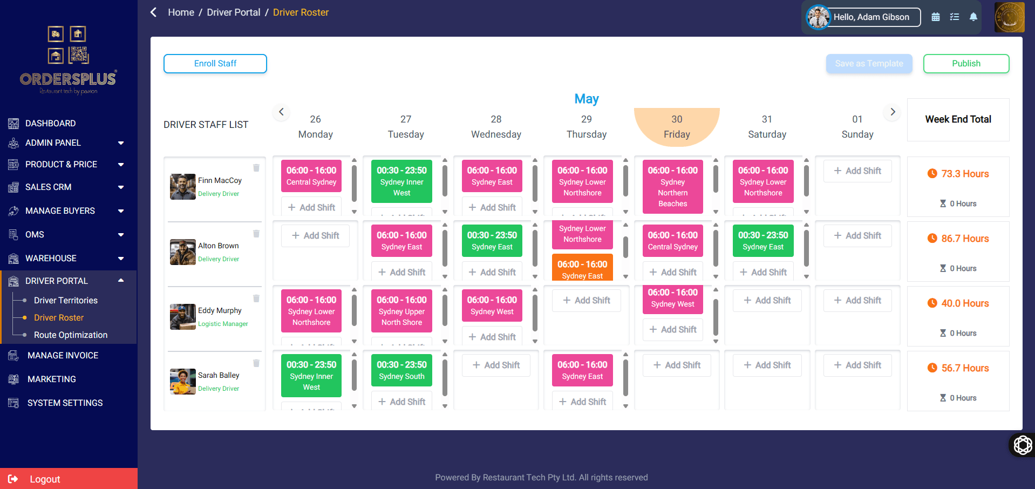This screenshot has height=489, width=1035.
Task: Go back using breadcrumb arrow
Action: click(154, 12)
